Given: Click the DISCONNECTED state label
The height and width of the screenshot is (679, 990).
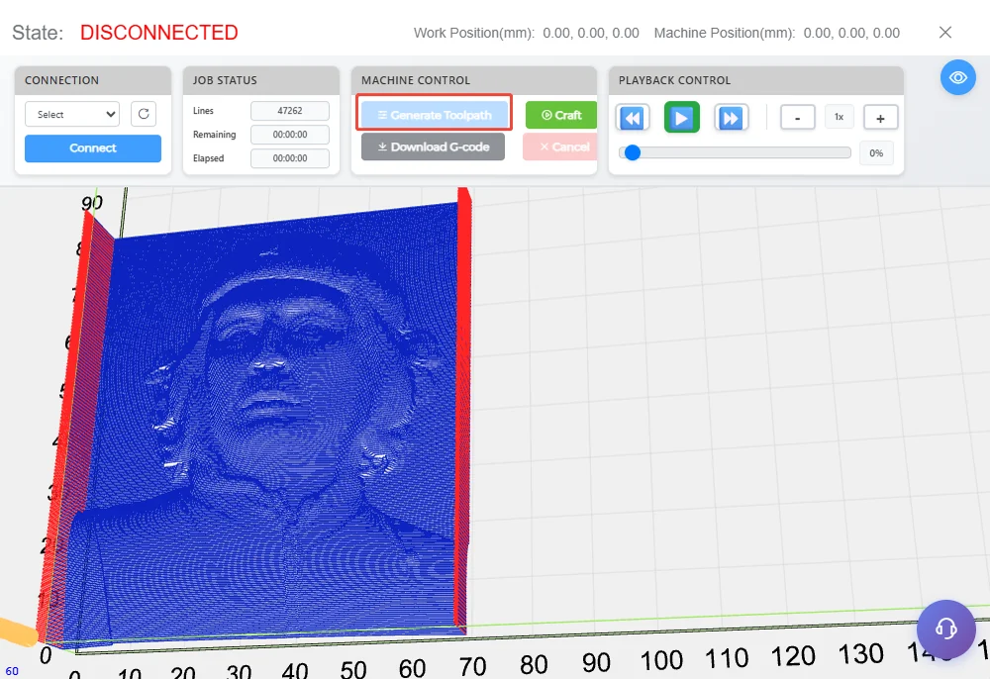Looking at the screenshot, I should tap(159, 33).
